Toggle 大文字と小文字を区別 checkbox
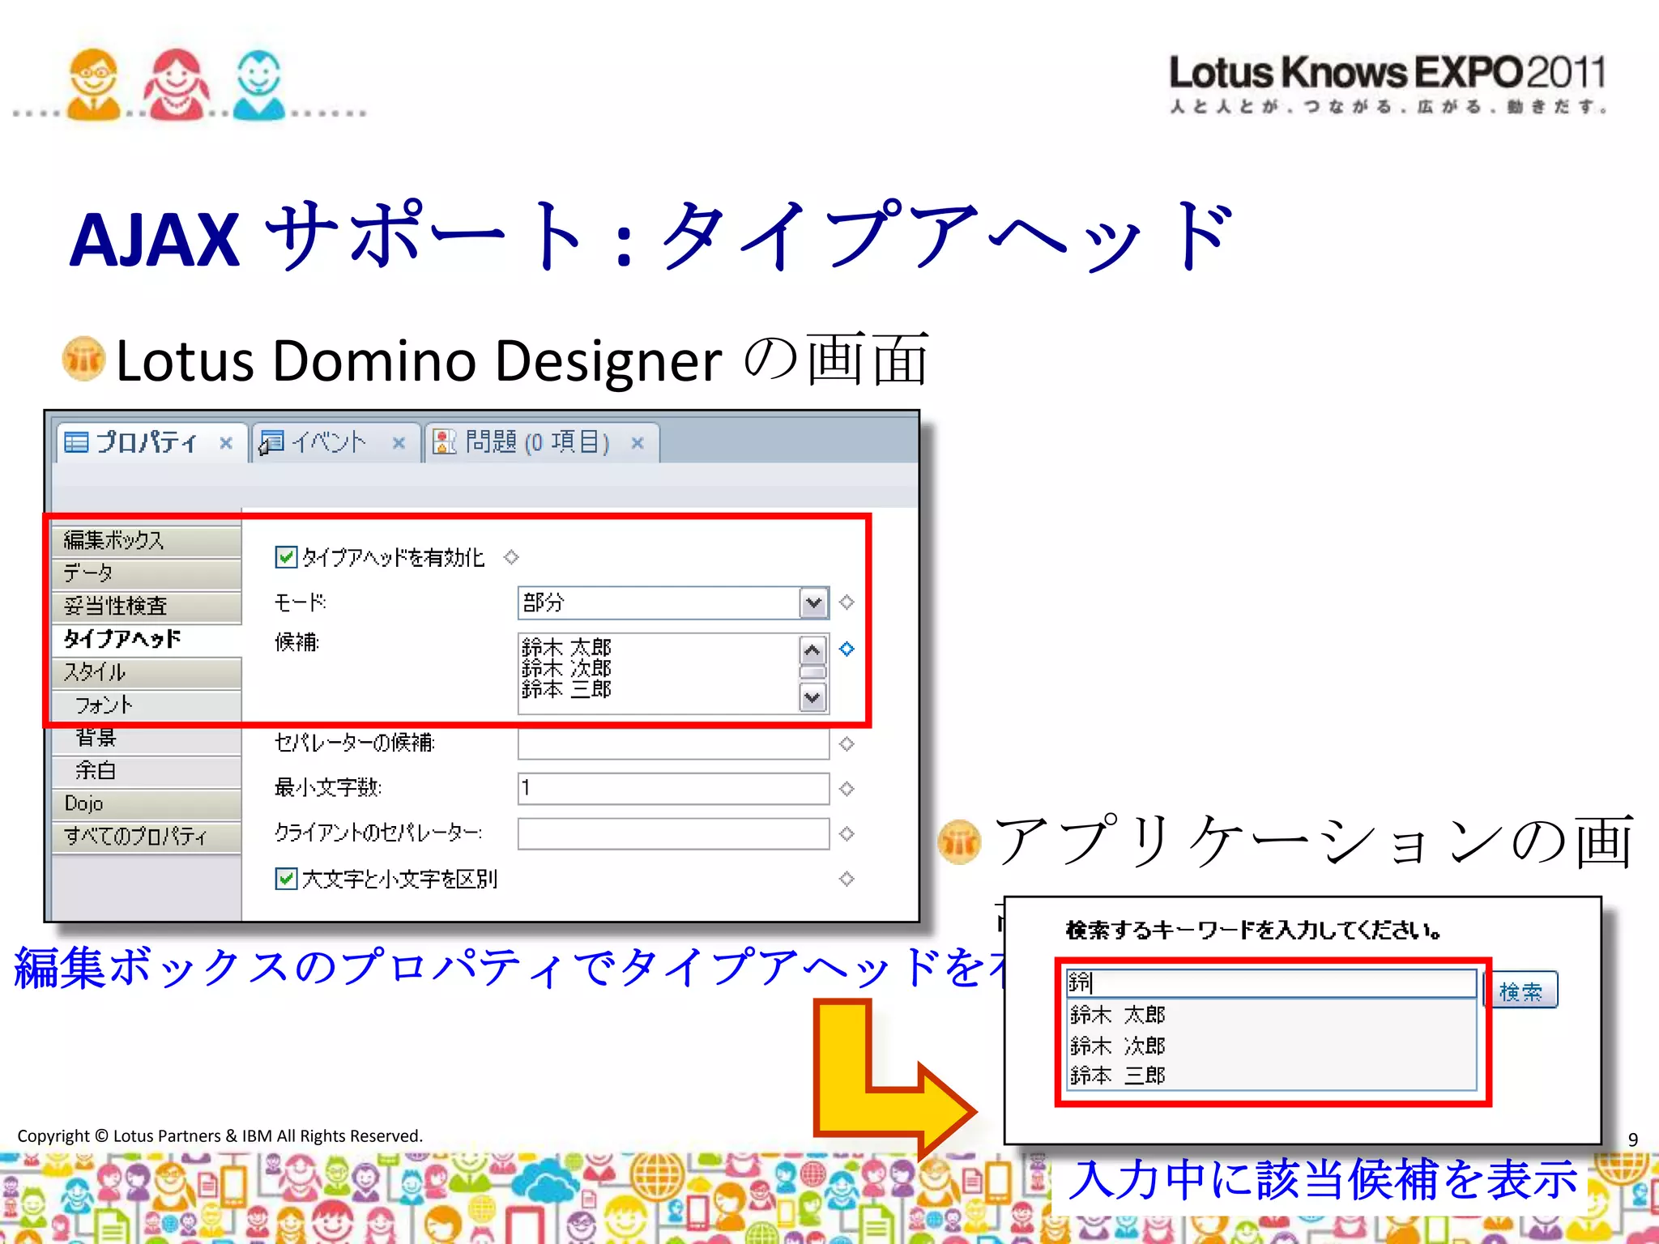Viewport: 1659px width, 1244px height. click(285, 879)
